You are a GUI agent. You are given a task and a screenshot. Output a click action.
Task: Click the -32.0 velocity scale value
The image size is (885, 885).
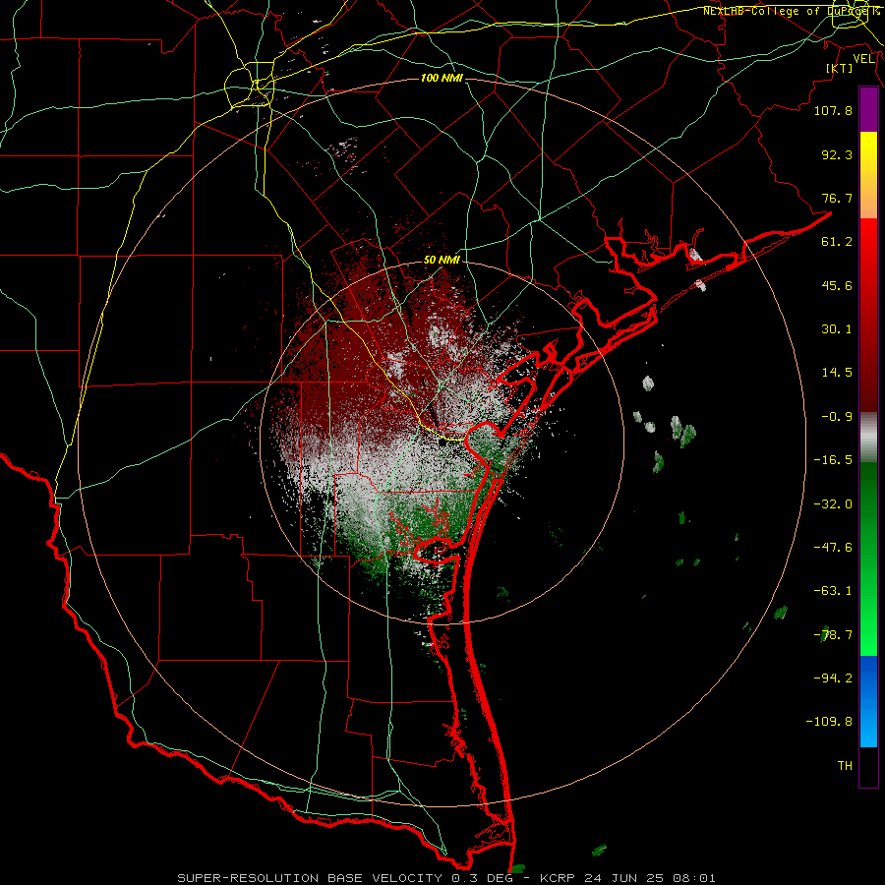click(833, 503)
